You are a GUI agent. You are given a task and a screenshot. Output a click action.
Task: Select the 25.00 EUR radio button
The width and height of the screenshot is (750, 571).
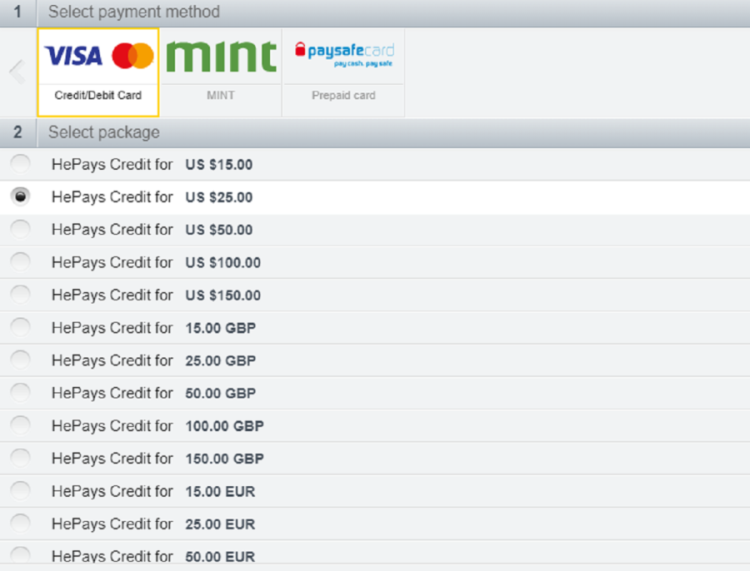[21, 524]
